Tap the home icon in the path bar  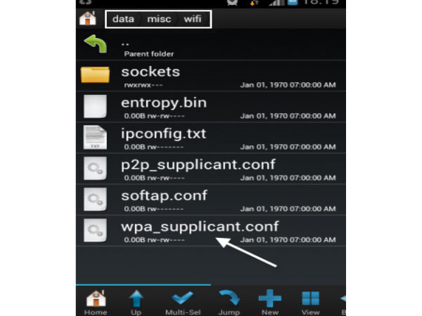[x=87, y=18]
